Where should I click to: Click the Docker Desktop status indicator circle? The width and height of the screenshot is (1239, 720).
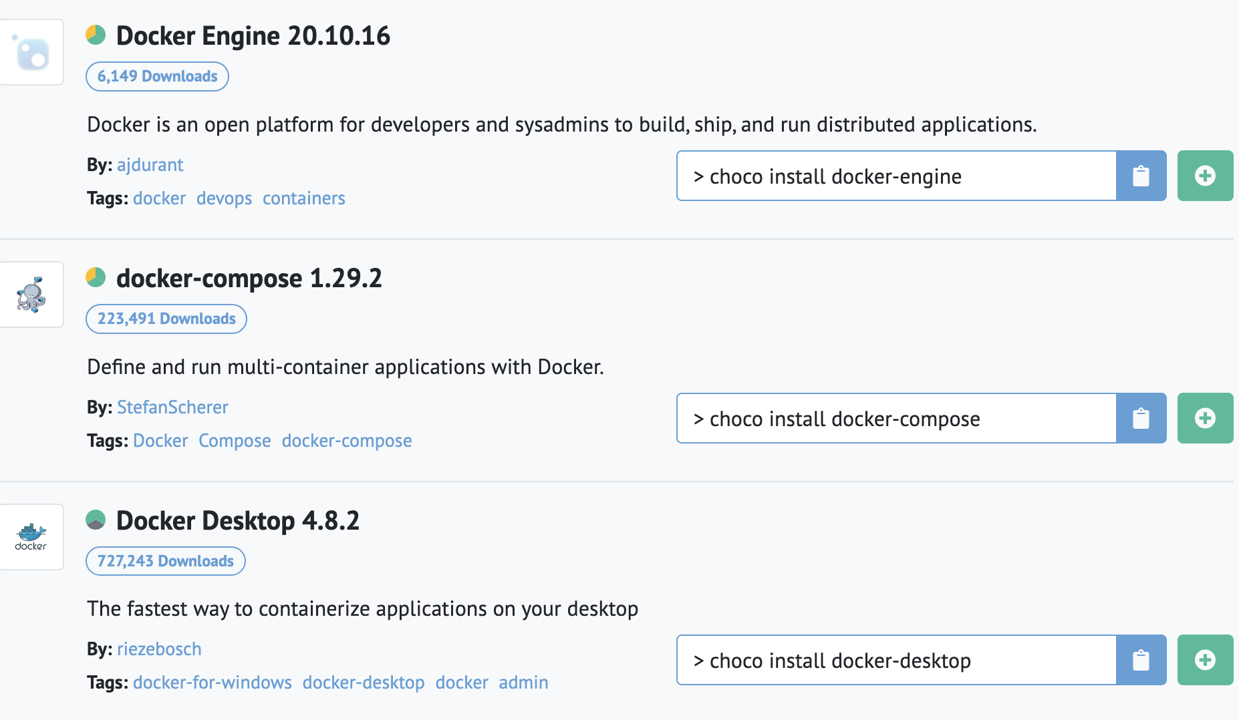click(x=96, y=520)
